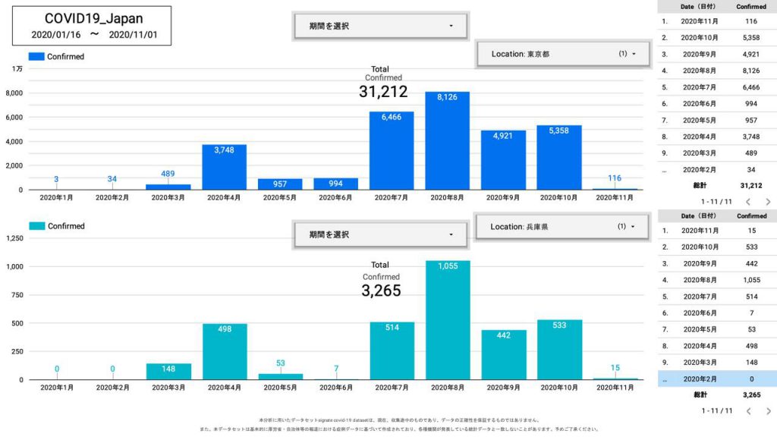
Task: Click the 3,748 bar for 2020年4月
Action: click(224, 167)
